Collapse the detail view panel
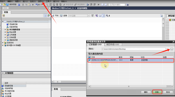Screen dimensions: 175x97 click(3, 73)
